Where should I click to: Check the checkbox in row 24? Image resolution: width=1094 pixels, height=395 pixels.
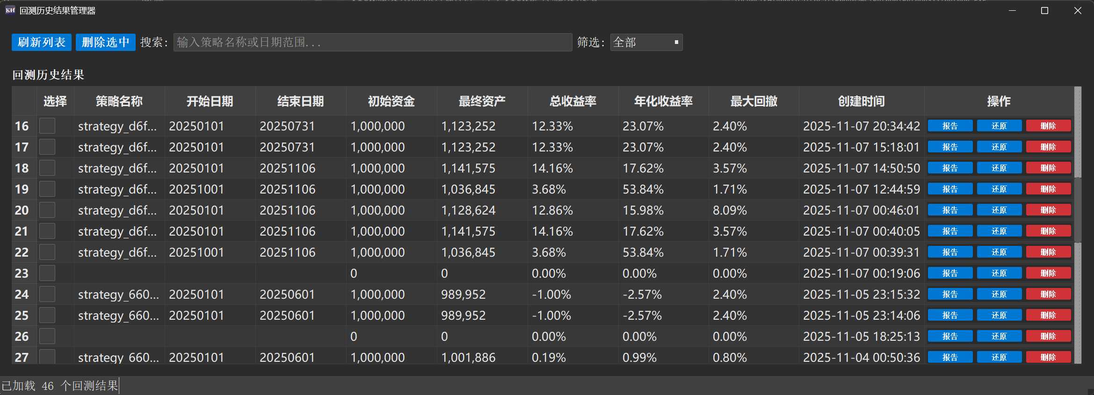tap(47, 294)
